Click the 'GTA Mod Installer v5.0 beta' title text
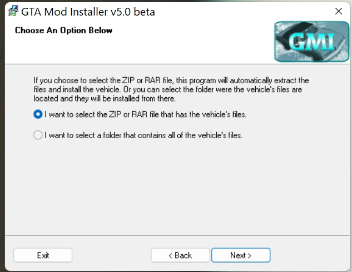The image size is (352, 272). (88, 12)
